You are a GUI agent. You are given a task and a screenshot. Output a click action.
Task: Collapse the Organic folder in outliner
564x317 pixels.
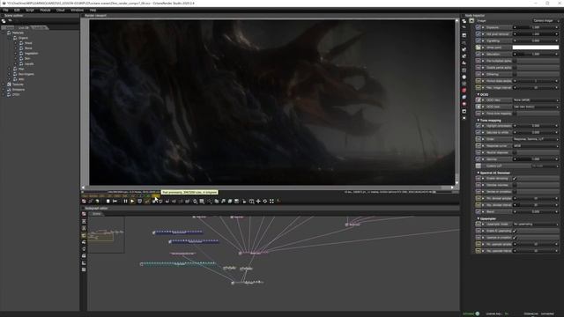10,38
